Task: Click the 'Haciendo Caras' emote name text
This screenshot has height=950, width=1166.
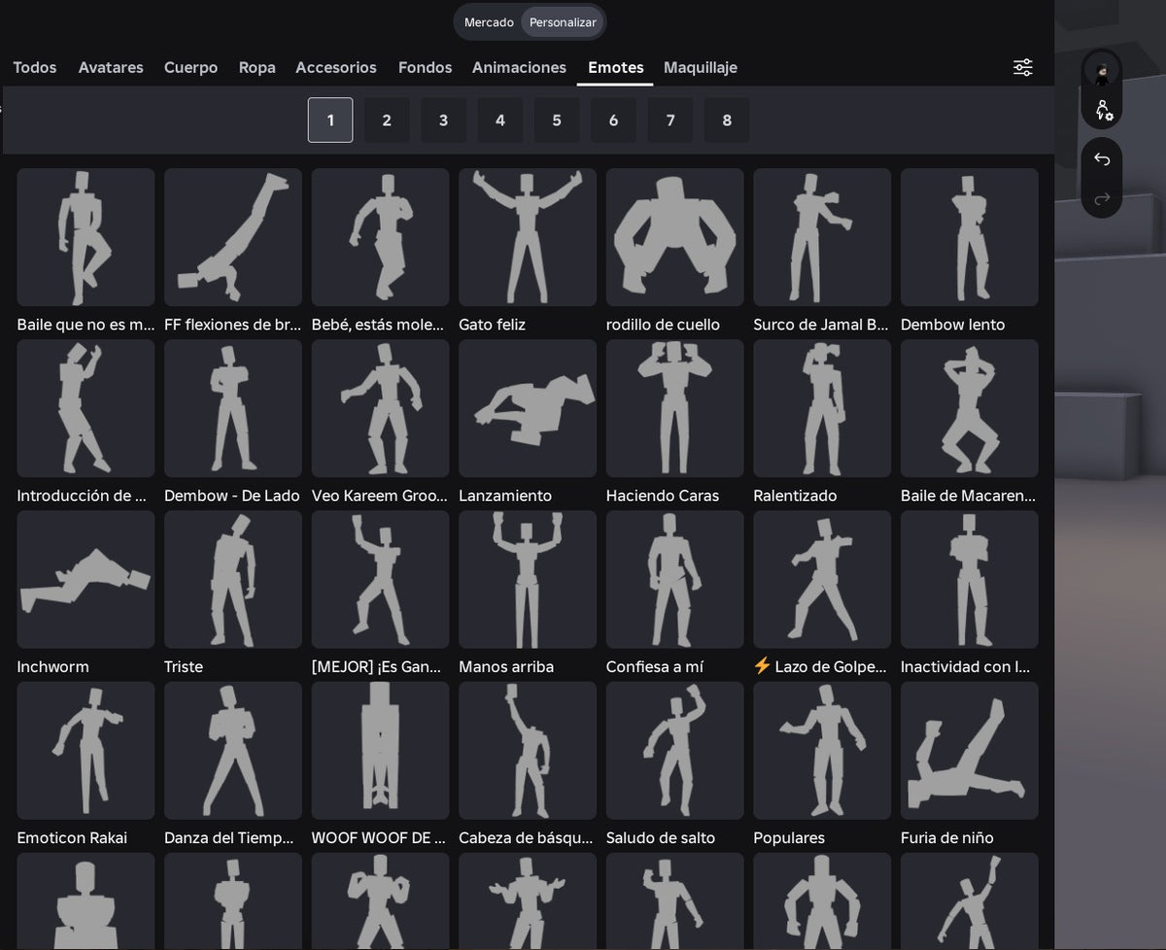Action: pos(663,496)
